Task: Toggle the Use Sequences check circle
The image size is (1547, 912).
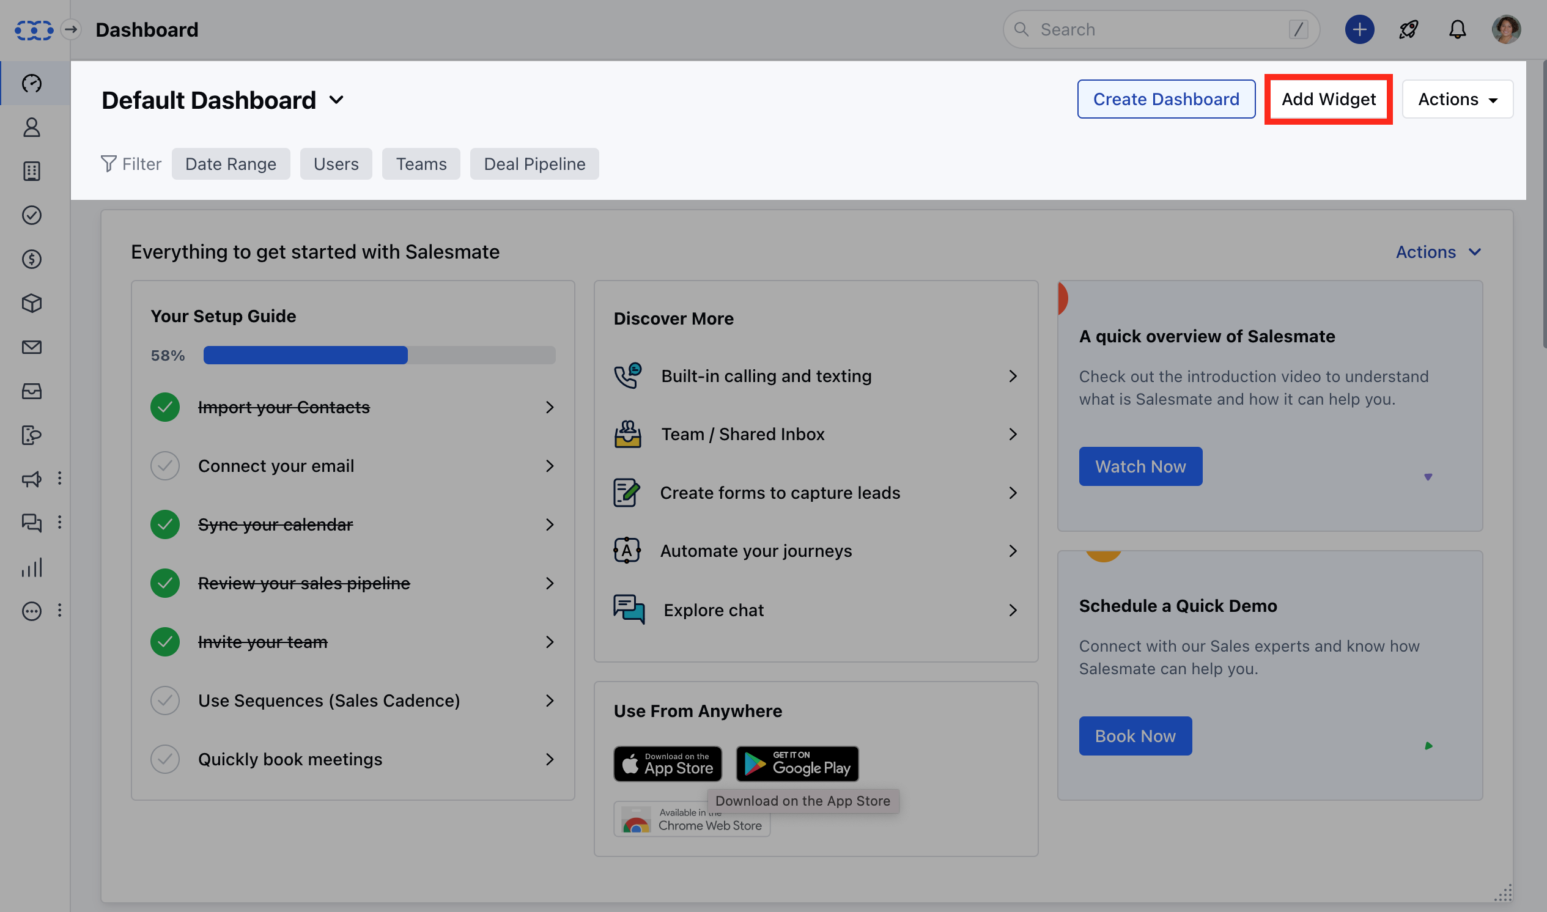Action: (x=164, y=701)
